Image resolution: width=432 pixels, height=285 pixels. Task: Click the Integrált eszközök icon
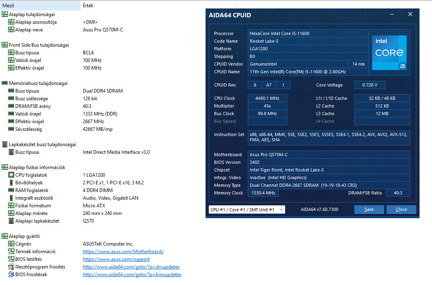tap(11, 198)
